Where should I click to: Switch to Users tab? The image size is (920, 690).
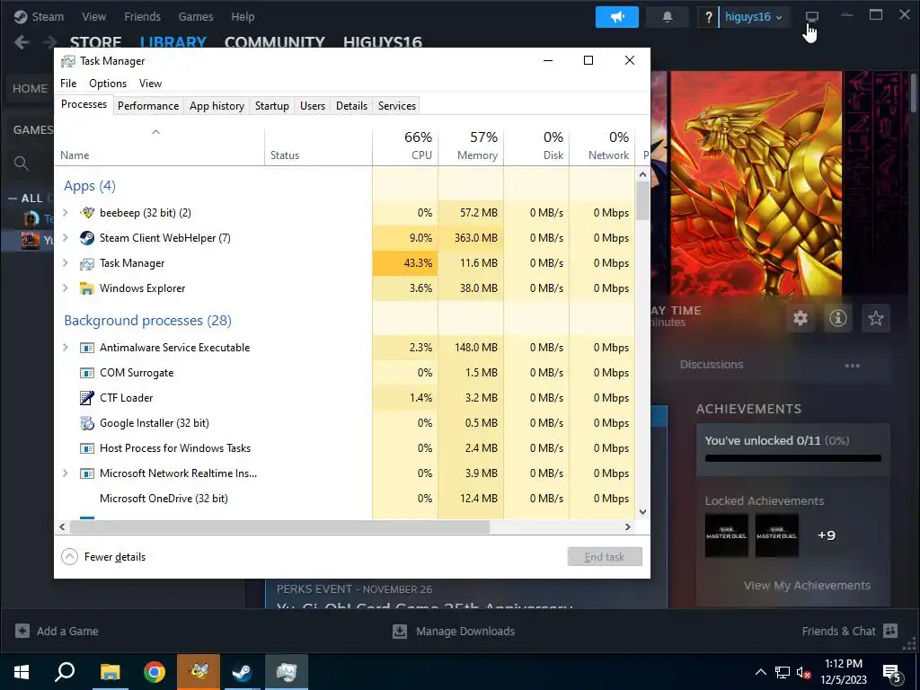(312, 106)
